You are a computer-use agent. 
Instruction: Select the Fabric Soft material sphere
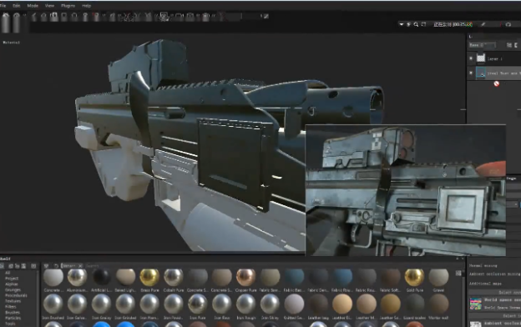point(391,278)
